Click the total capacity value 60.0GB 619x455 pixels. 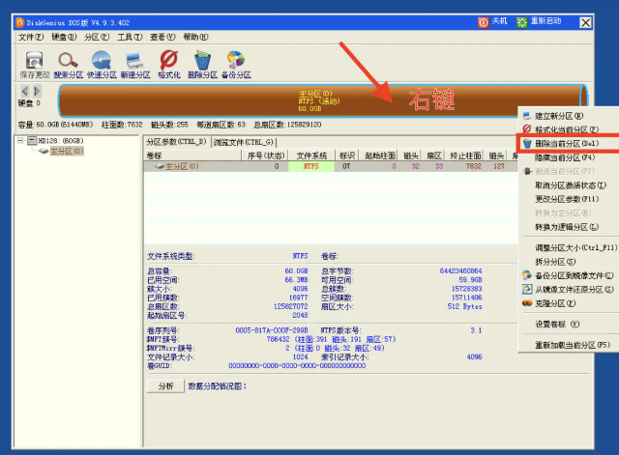(x=297, y=271)
